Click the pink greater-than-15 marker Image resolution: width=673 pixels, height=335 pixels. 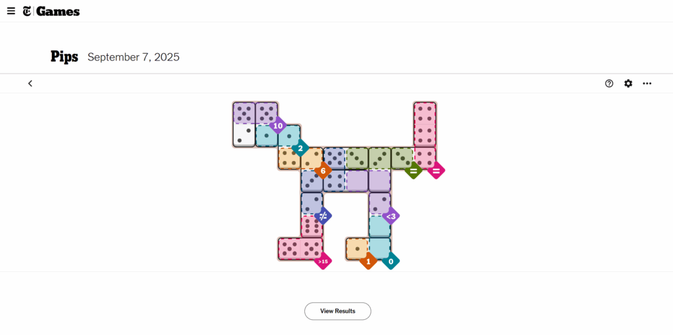[323, 261]
